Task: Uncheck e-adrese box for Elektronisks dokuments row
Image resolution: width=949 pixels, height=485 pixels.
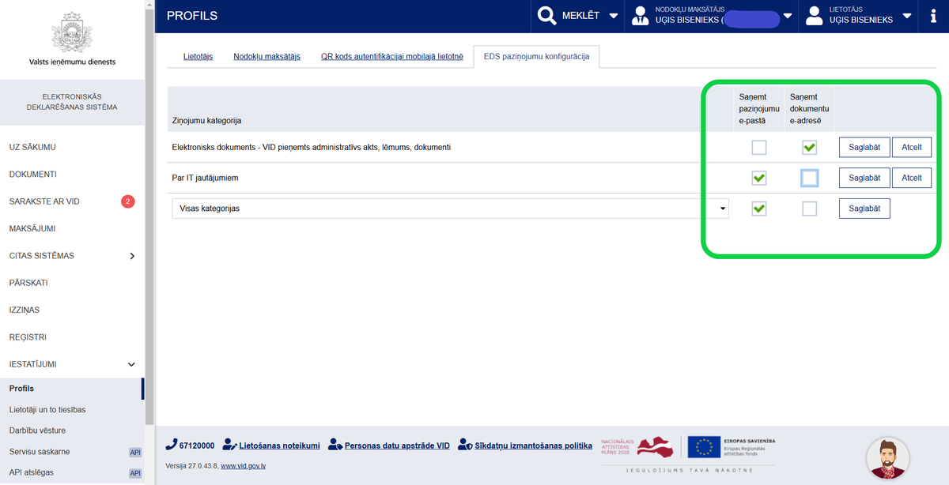Action: pyautogui.click(x=809, y=147)
